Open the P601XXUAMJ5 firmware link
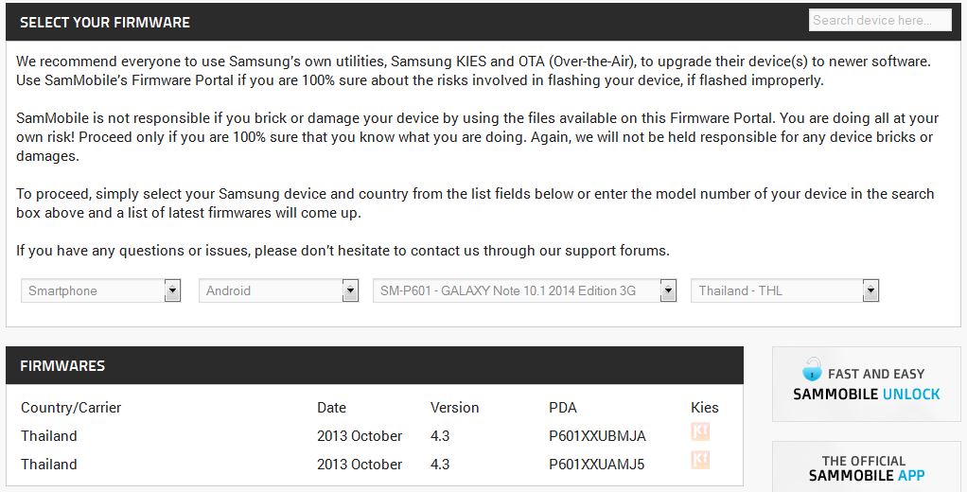 (x=596, y=465)
